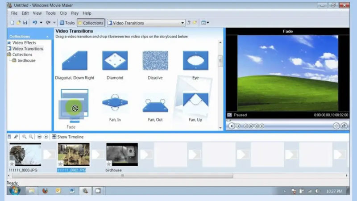Select the birdhouse clip on storyboard
This screenshot has width=357, height=201.
coord(122,155)
